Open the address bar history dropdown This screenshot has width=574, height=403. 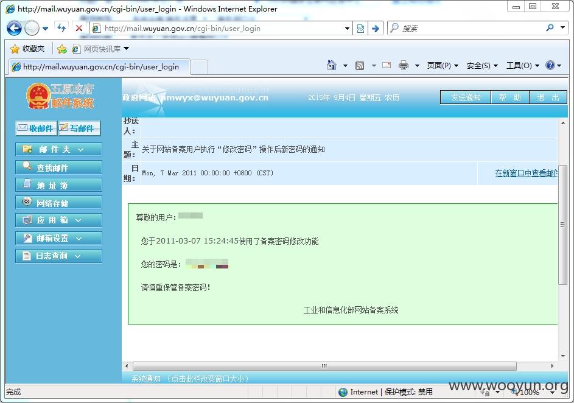pos(347,28)
